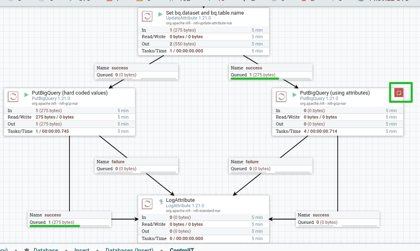This screenshot has width=420, height=251.
Task: Click 'UpdateAttribute 1.21.0' type label
Action: tap(188, 18)
